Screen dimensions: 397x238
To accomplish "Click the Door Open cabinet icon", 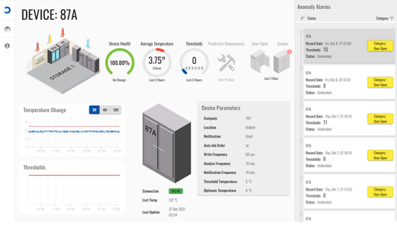I will click(x=259, y=61).
